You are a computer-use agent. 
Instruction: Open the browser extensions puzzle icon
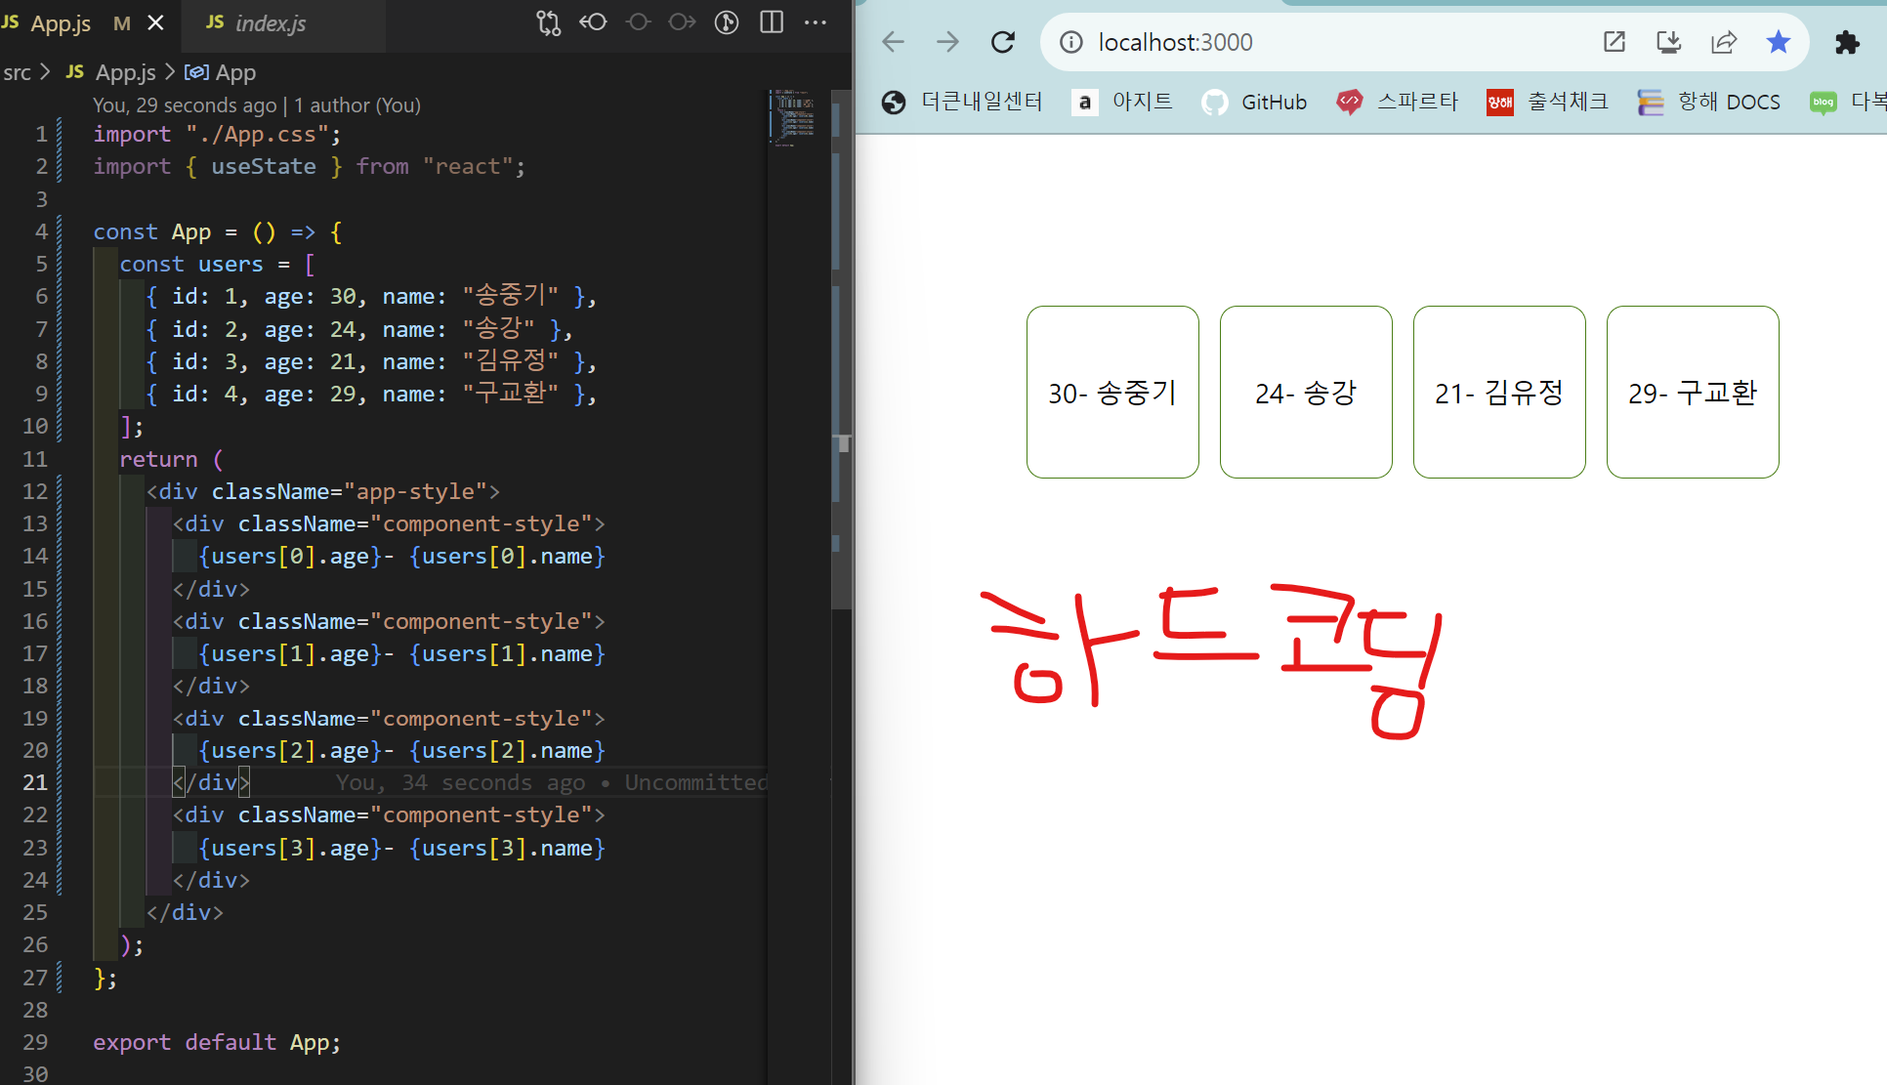point(1846,42)
